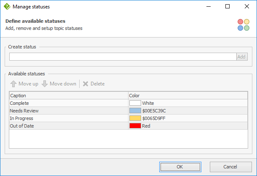Click the Move up arrow icon
Screen dimensions: 257x176
(13, 84)
